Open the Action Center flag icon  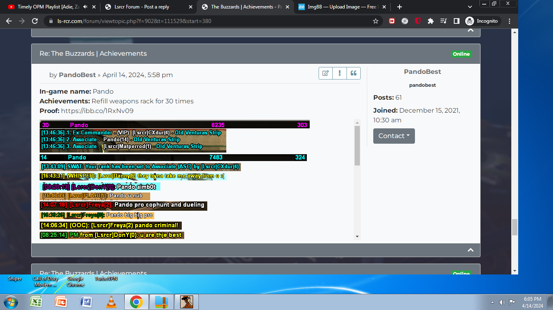(x=512, y=302)
